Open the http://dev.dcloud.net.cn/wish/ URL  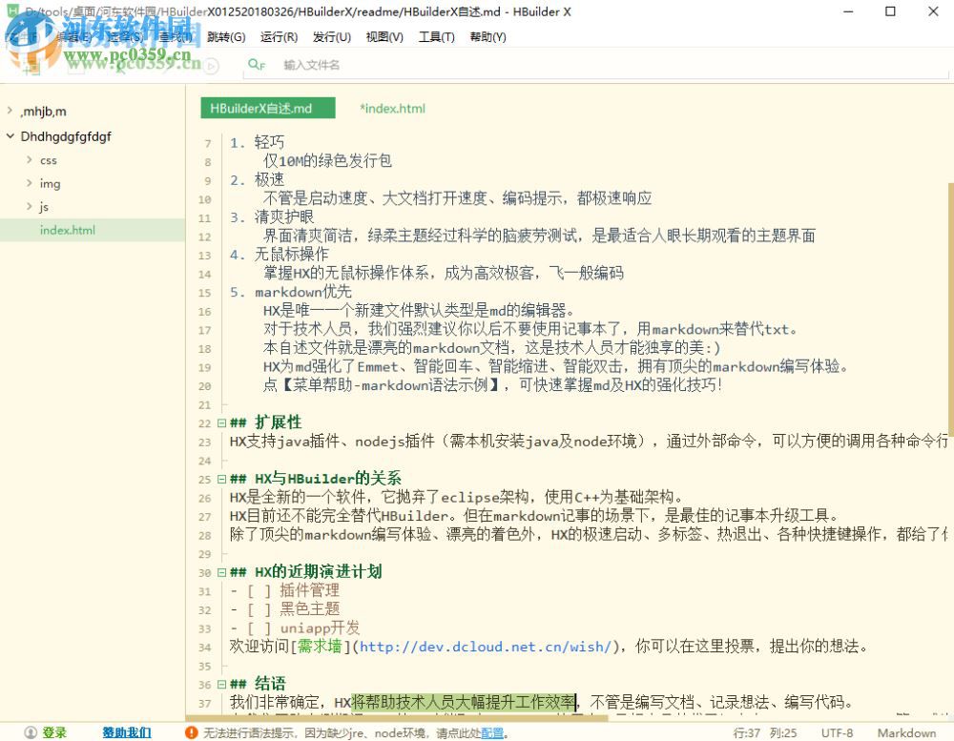point(485,647)
